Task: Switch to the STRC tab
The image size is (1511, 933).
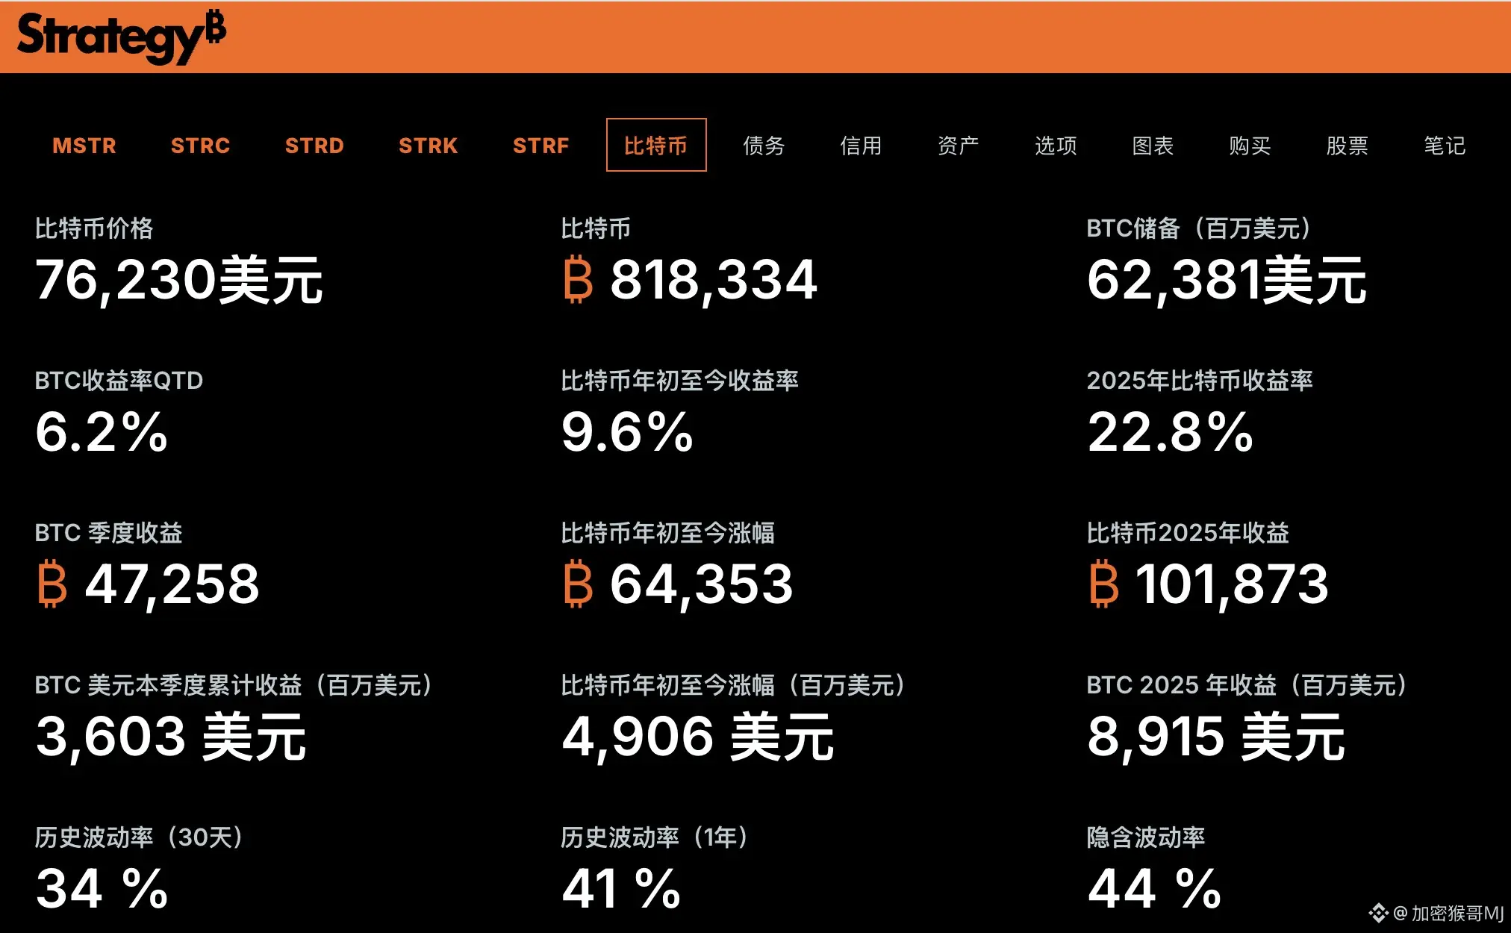Action: tap(200, 146)
